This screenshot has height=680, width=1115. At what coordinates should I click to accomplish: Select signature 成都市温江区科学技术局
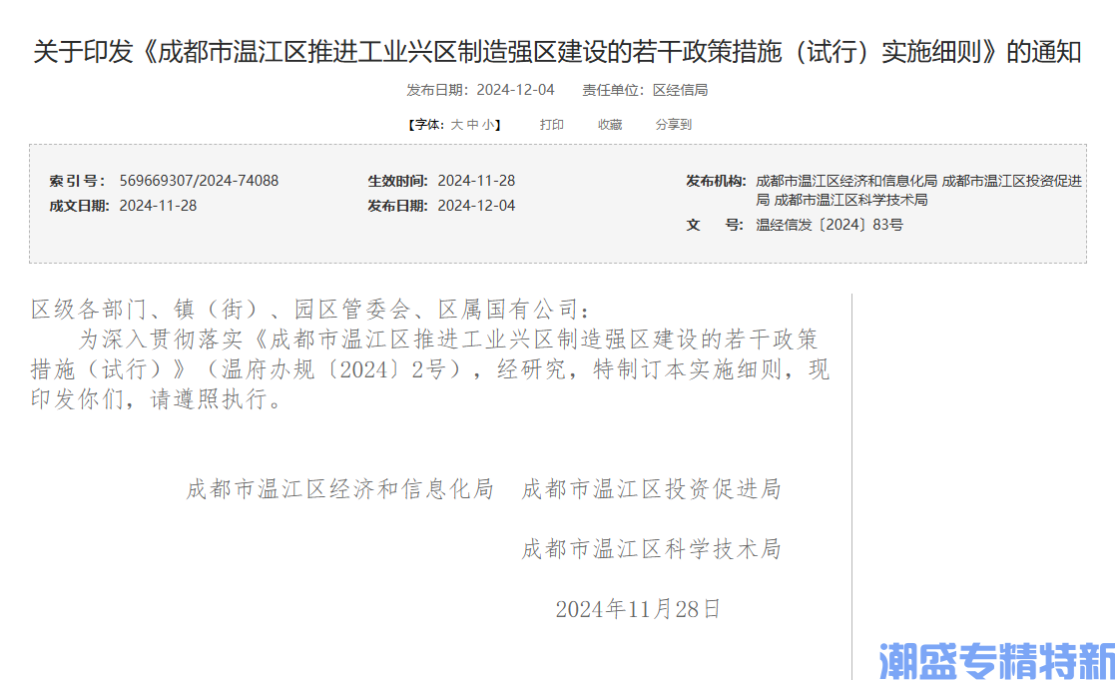pos(652,548)
